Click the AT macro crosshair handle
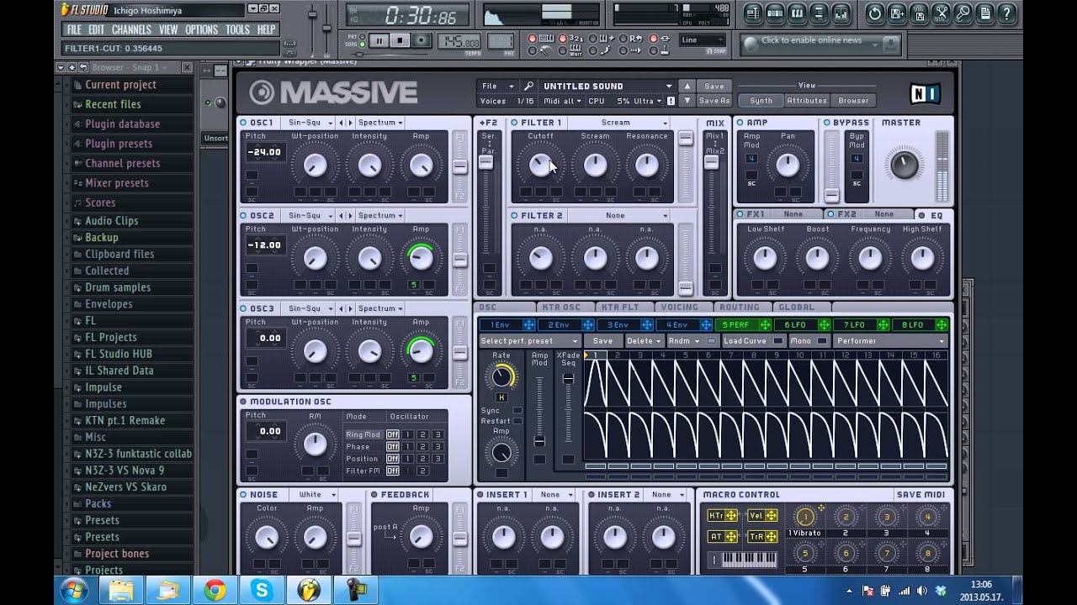The height and width of the screenshot is (605, 1077). pyautogui.click(x=731, y=536)
